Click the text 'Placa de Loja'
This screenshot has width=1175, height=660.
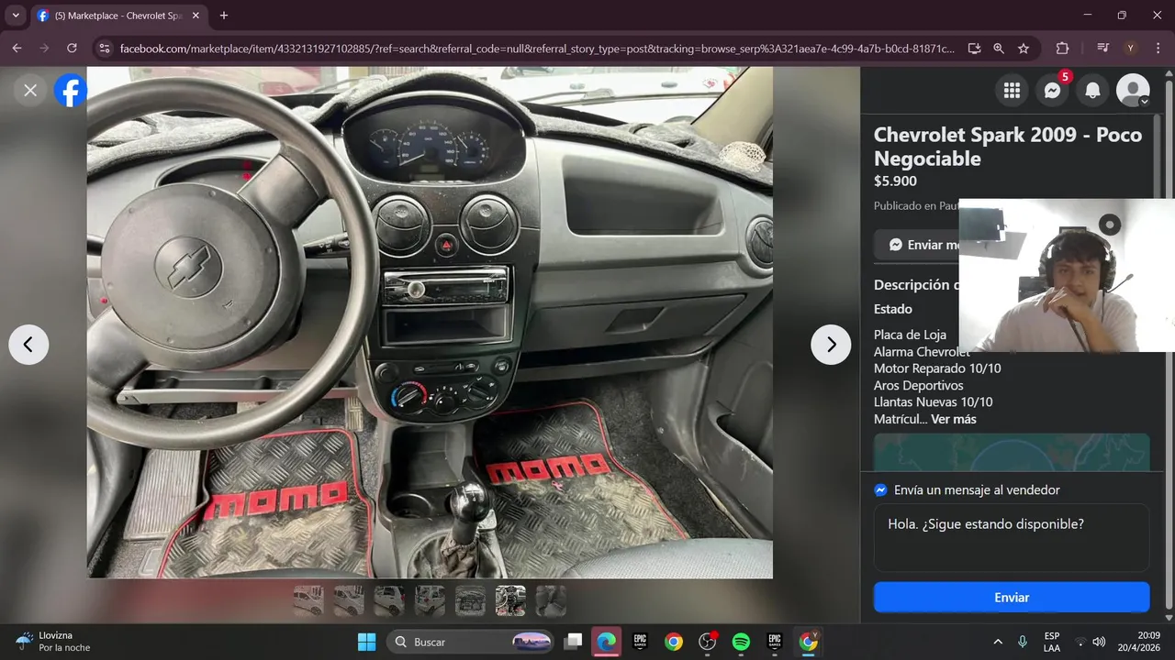click(x=910, y=335)
